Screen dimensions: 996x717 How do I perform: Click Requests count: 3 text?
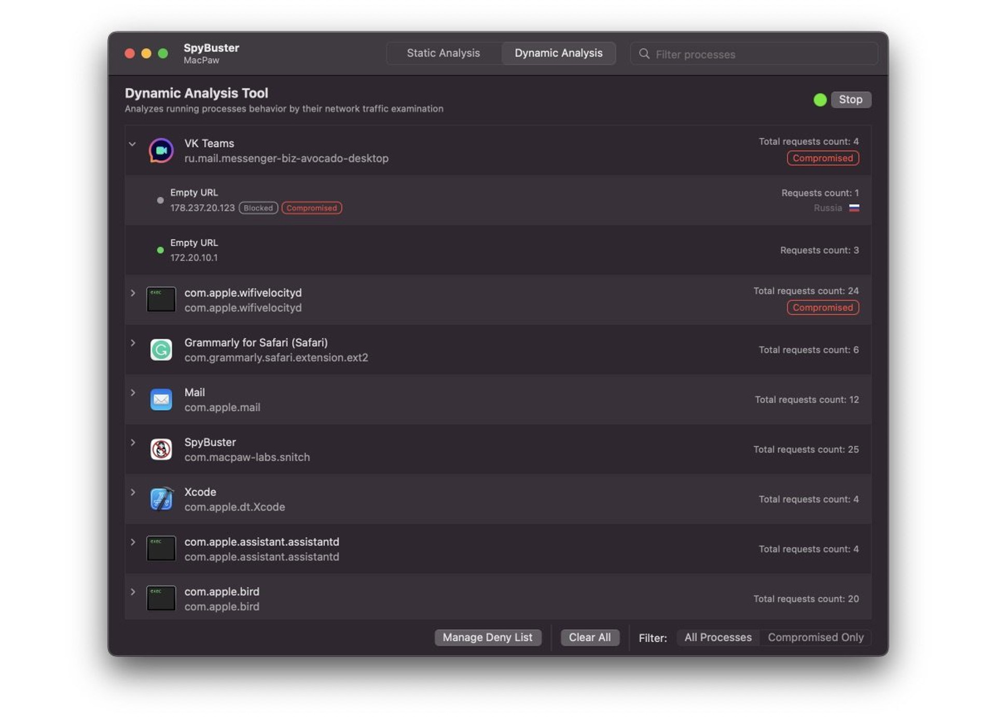(820, 250)
